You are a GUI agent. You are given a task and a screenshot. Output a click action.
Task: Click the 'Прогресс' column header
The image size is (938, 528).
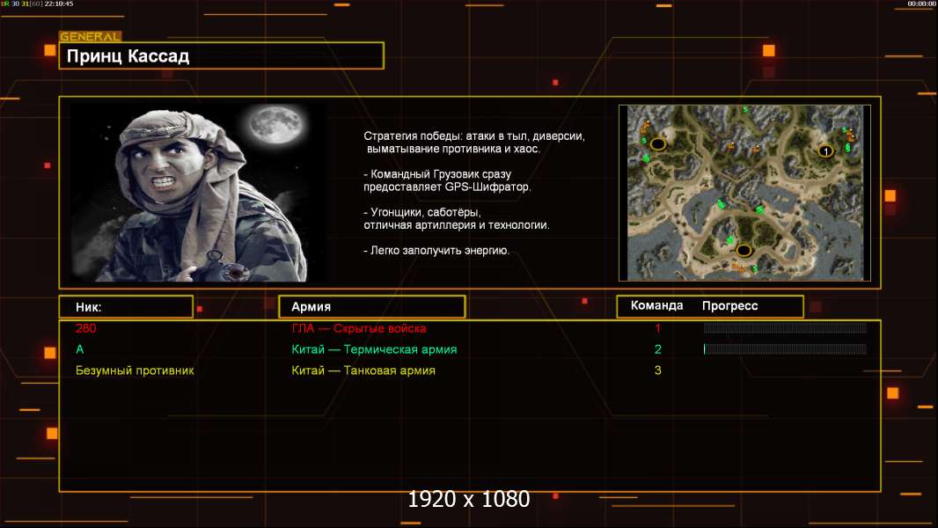[729, 305]
